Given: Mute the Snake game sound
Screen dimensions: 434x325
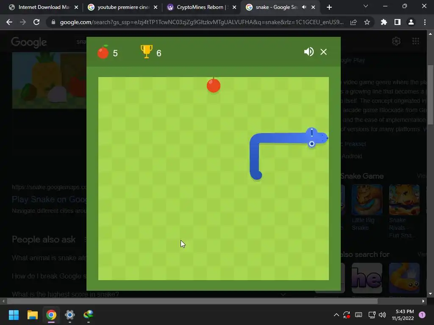Looking at the screenshot, I should coord(309,52).
